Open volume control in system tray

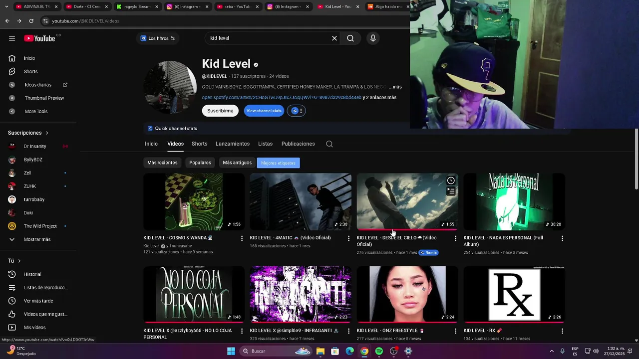(596, 351)
